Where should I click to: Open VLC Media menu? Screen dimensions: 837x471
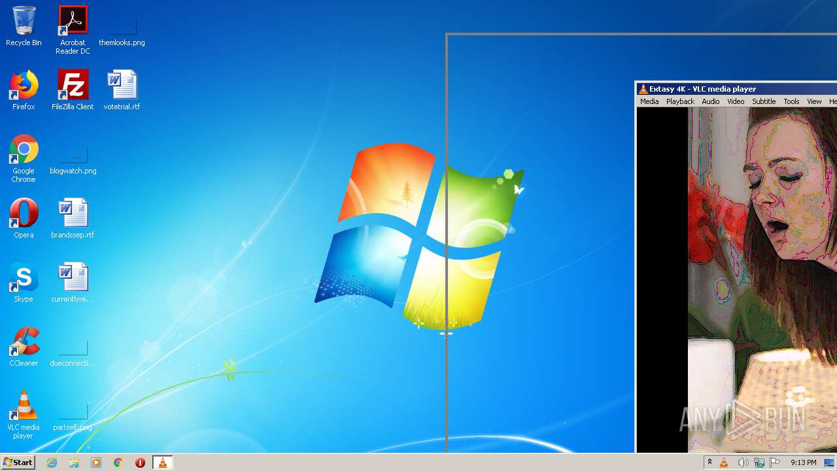(x=649, y=101)
